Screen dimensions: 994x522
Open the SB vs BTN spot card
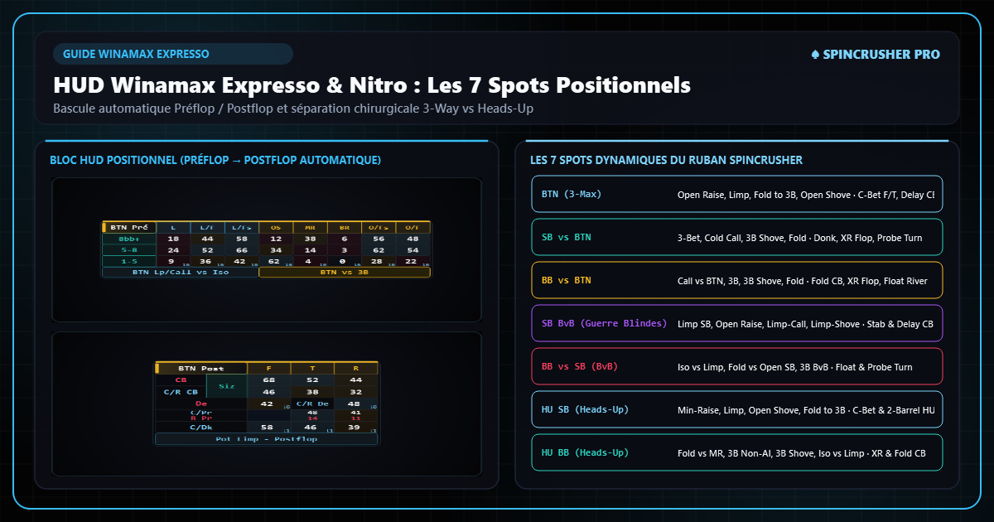point(736,238)
